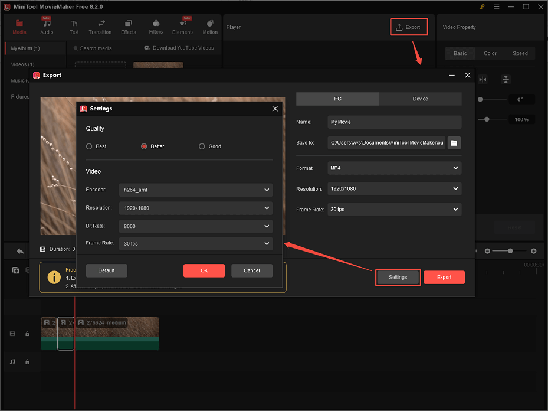
Task: Toggle the video track lock
Action: click(x=27, y=334)
